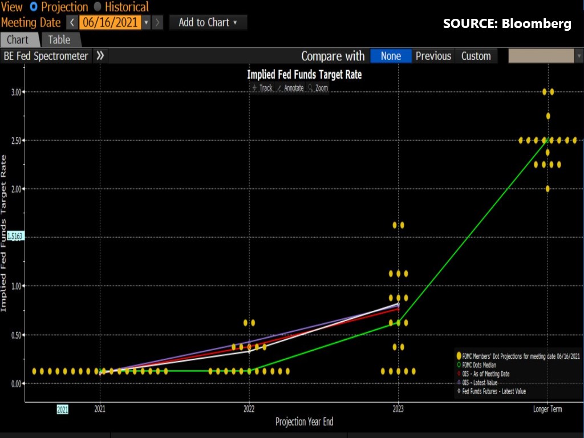The image size is (584, 438).
Task: Click the Projection Year End axis title
Action: point(305,421)
